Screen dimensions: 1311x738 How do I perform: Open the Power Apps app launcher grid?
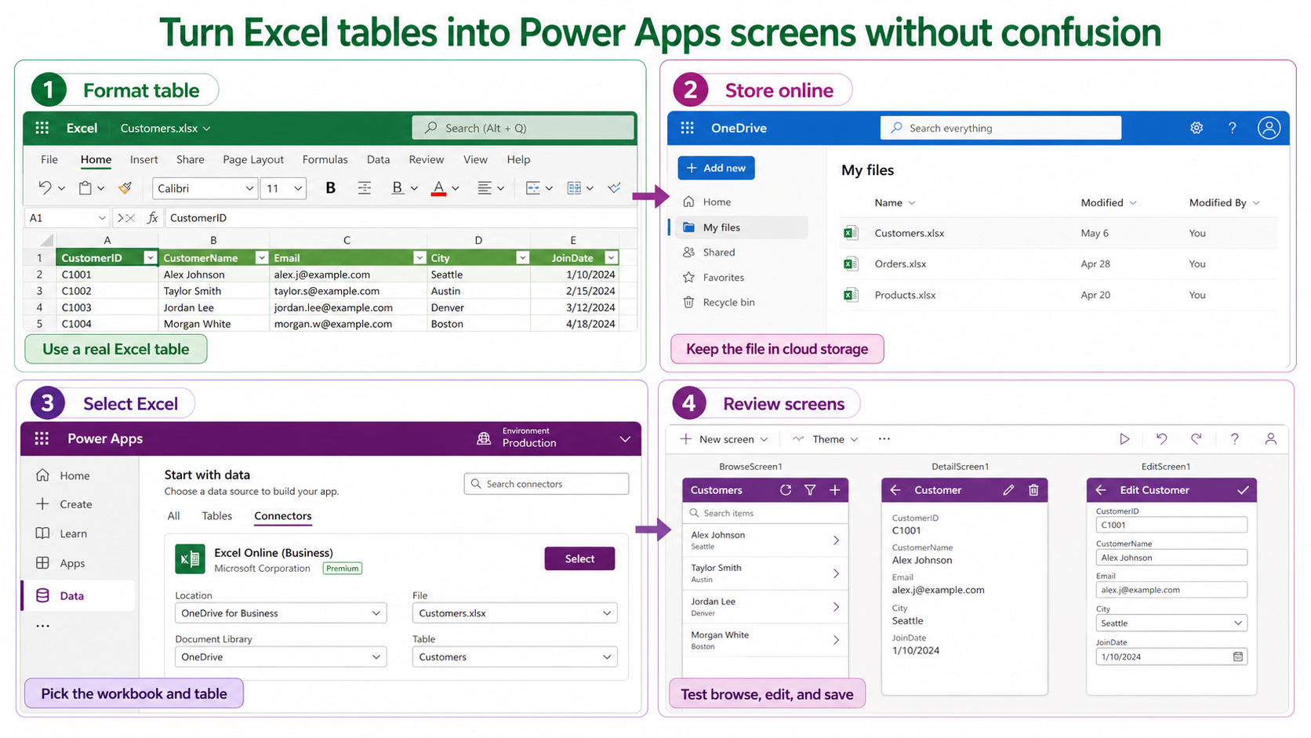(x=42, y=439)
